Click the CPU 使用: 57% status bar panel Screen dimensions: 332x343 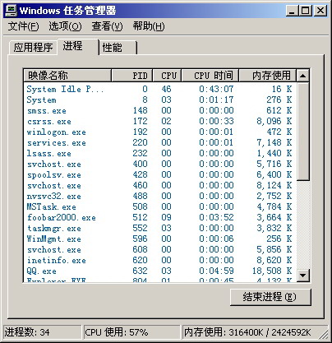[131, 332]
